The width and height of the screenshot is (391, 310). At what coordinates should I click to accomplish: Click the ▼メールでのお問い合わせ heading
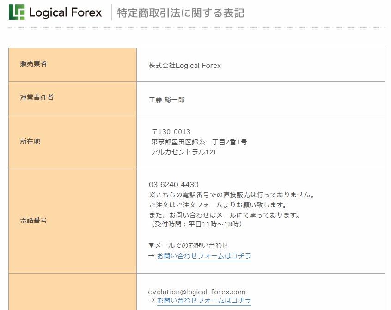tap(189, 245)
